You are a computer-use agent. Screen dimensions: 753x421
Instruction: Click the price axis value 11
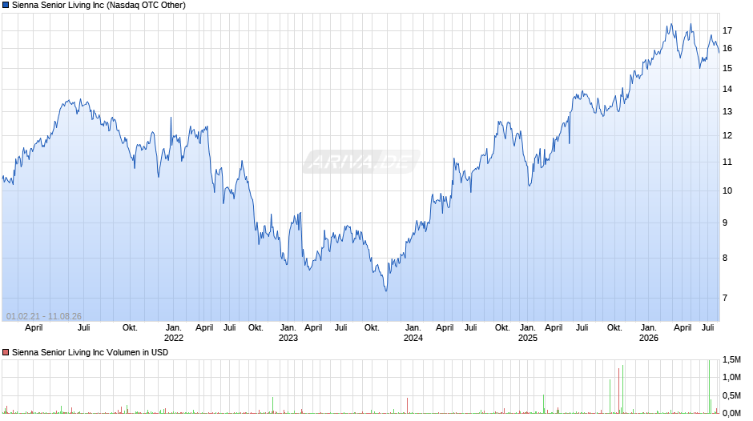(x=727, y=162)
